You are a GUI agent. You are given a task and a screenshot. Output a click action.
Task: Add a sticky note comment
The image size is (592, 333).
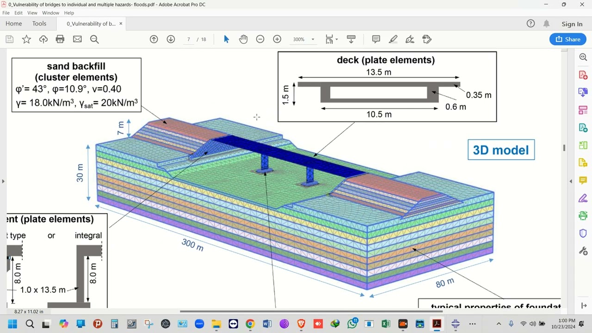pyautogui.click(x=376, y=39)
